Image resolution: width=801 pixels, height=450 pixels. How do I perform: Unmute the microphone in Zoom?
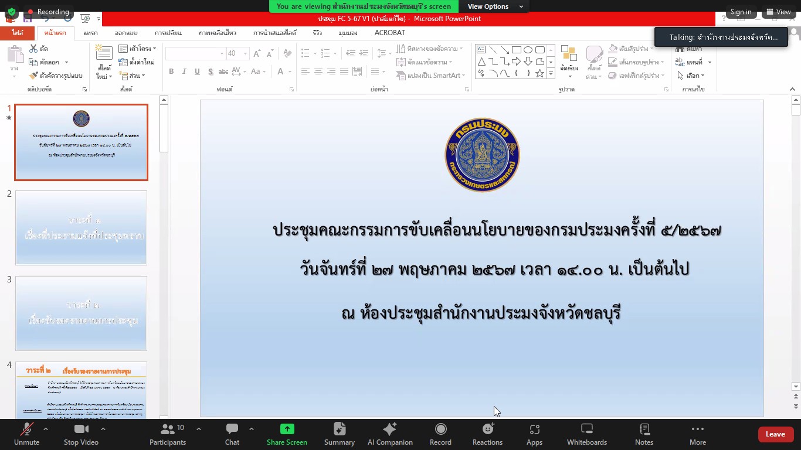point(26,434)
